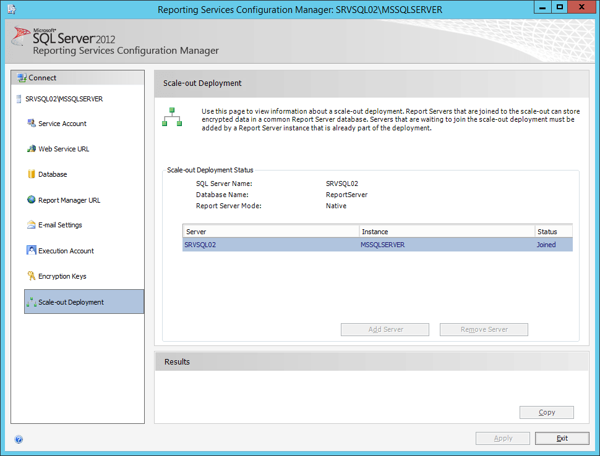Select the Scale-out Deployment sidebar icon
600x456 pixels.
point(32,301)
